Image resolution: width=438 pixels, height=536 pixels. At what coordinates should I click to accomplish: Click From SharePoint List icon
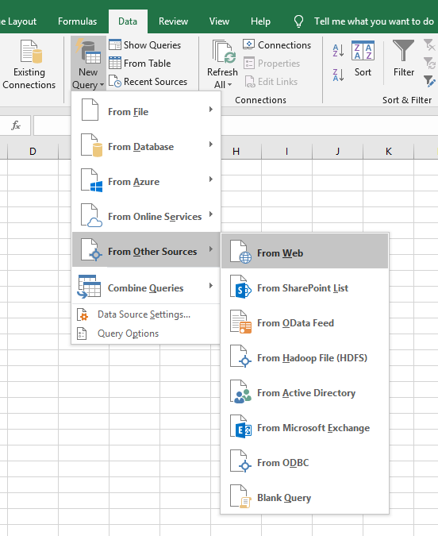click(x=240, y=287)
